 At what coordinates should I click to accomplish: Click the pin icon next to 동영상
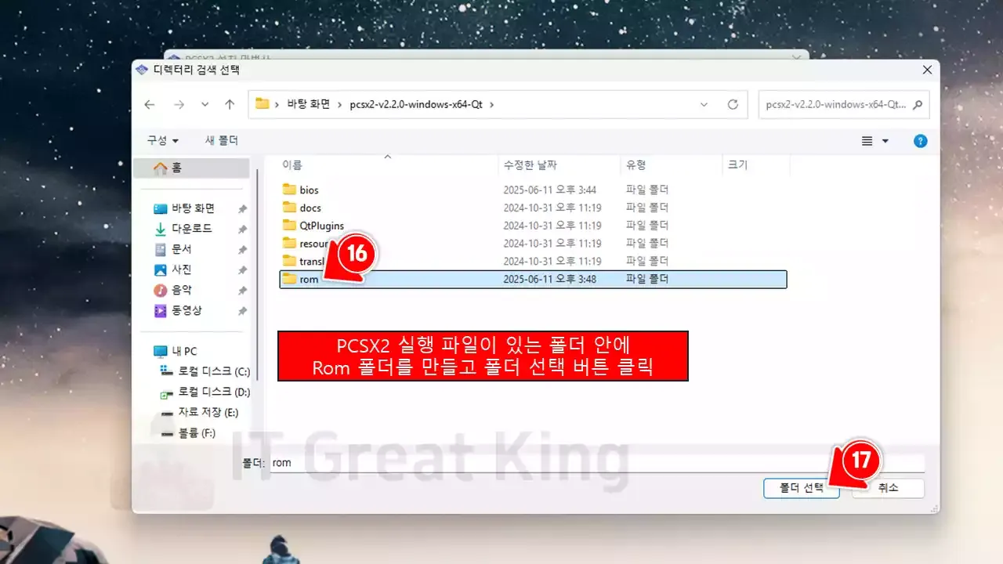(x=243, y=311)
